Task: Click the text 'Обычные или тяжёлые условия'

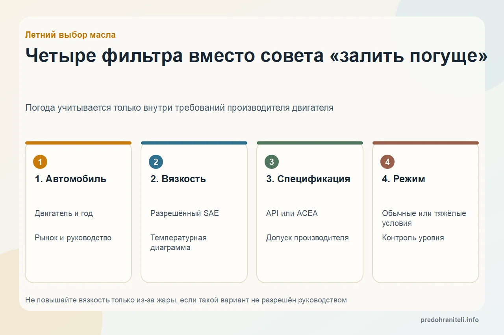Action: 424,218
